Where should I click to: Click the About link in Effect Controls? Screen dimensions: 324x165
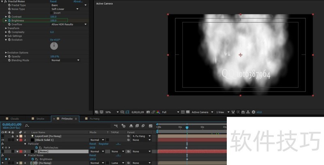coord(78,2)
